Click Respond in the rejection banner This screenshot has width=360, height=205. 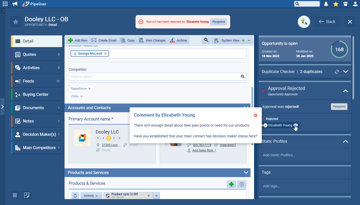(x=219, y=22)
